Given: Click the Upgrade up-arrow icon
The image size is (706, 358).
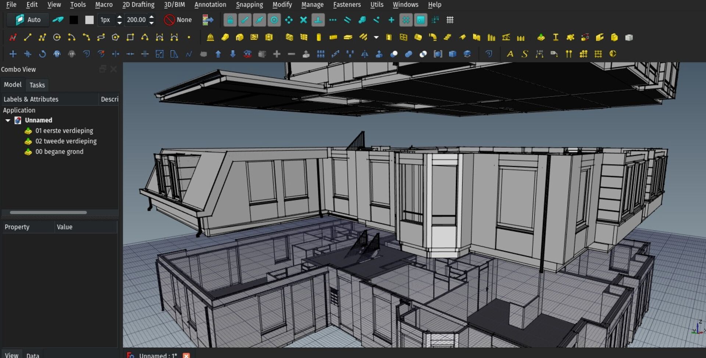Looking at the screenshot, I should 218,54.
